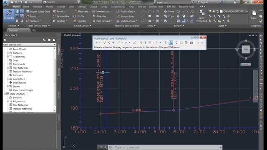
Task: Click the Delete PVI icon in Profile Layout Tools
Action: (x=109, y=42)
